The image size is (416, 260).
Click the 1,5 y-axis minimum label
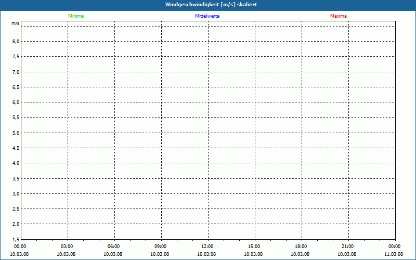[16, 239]
